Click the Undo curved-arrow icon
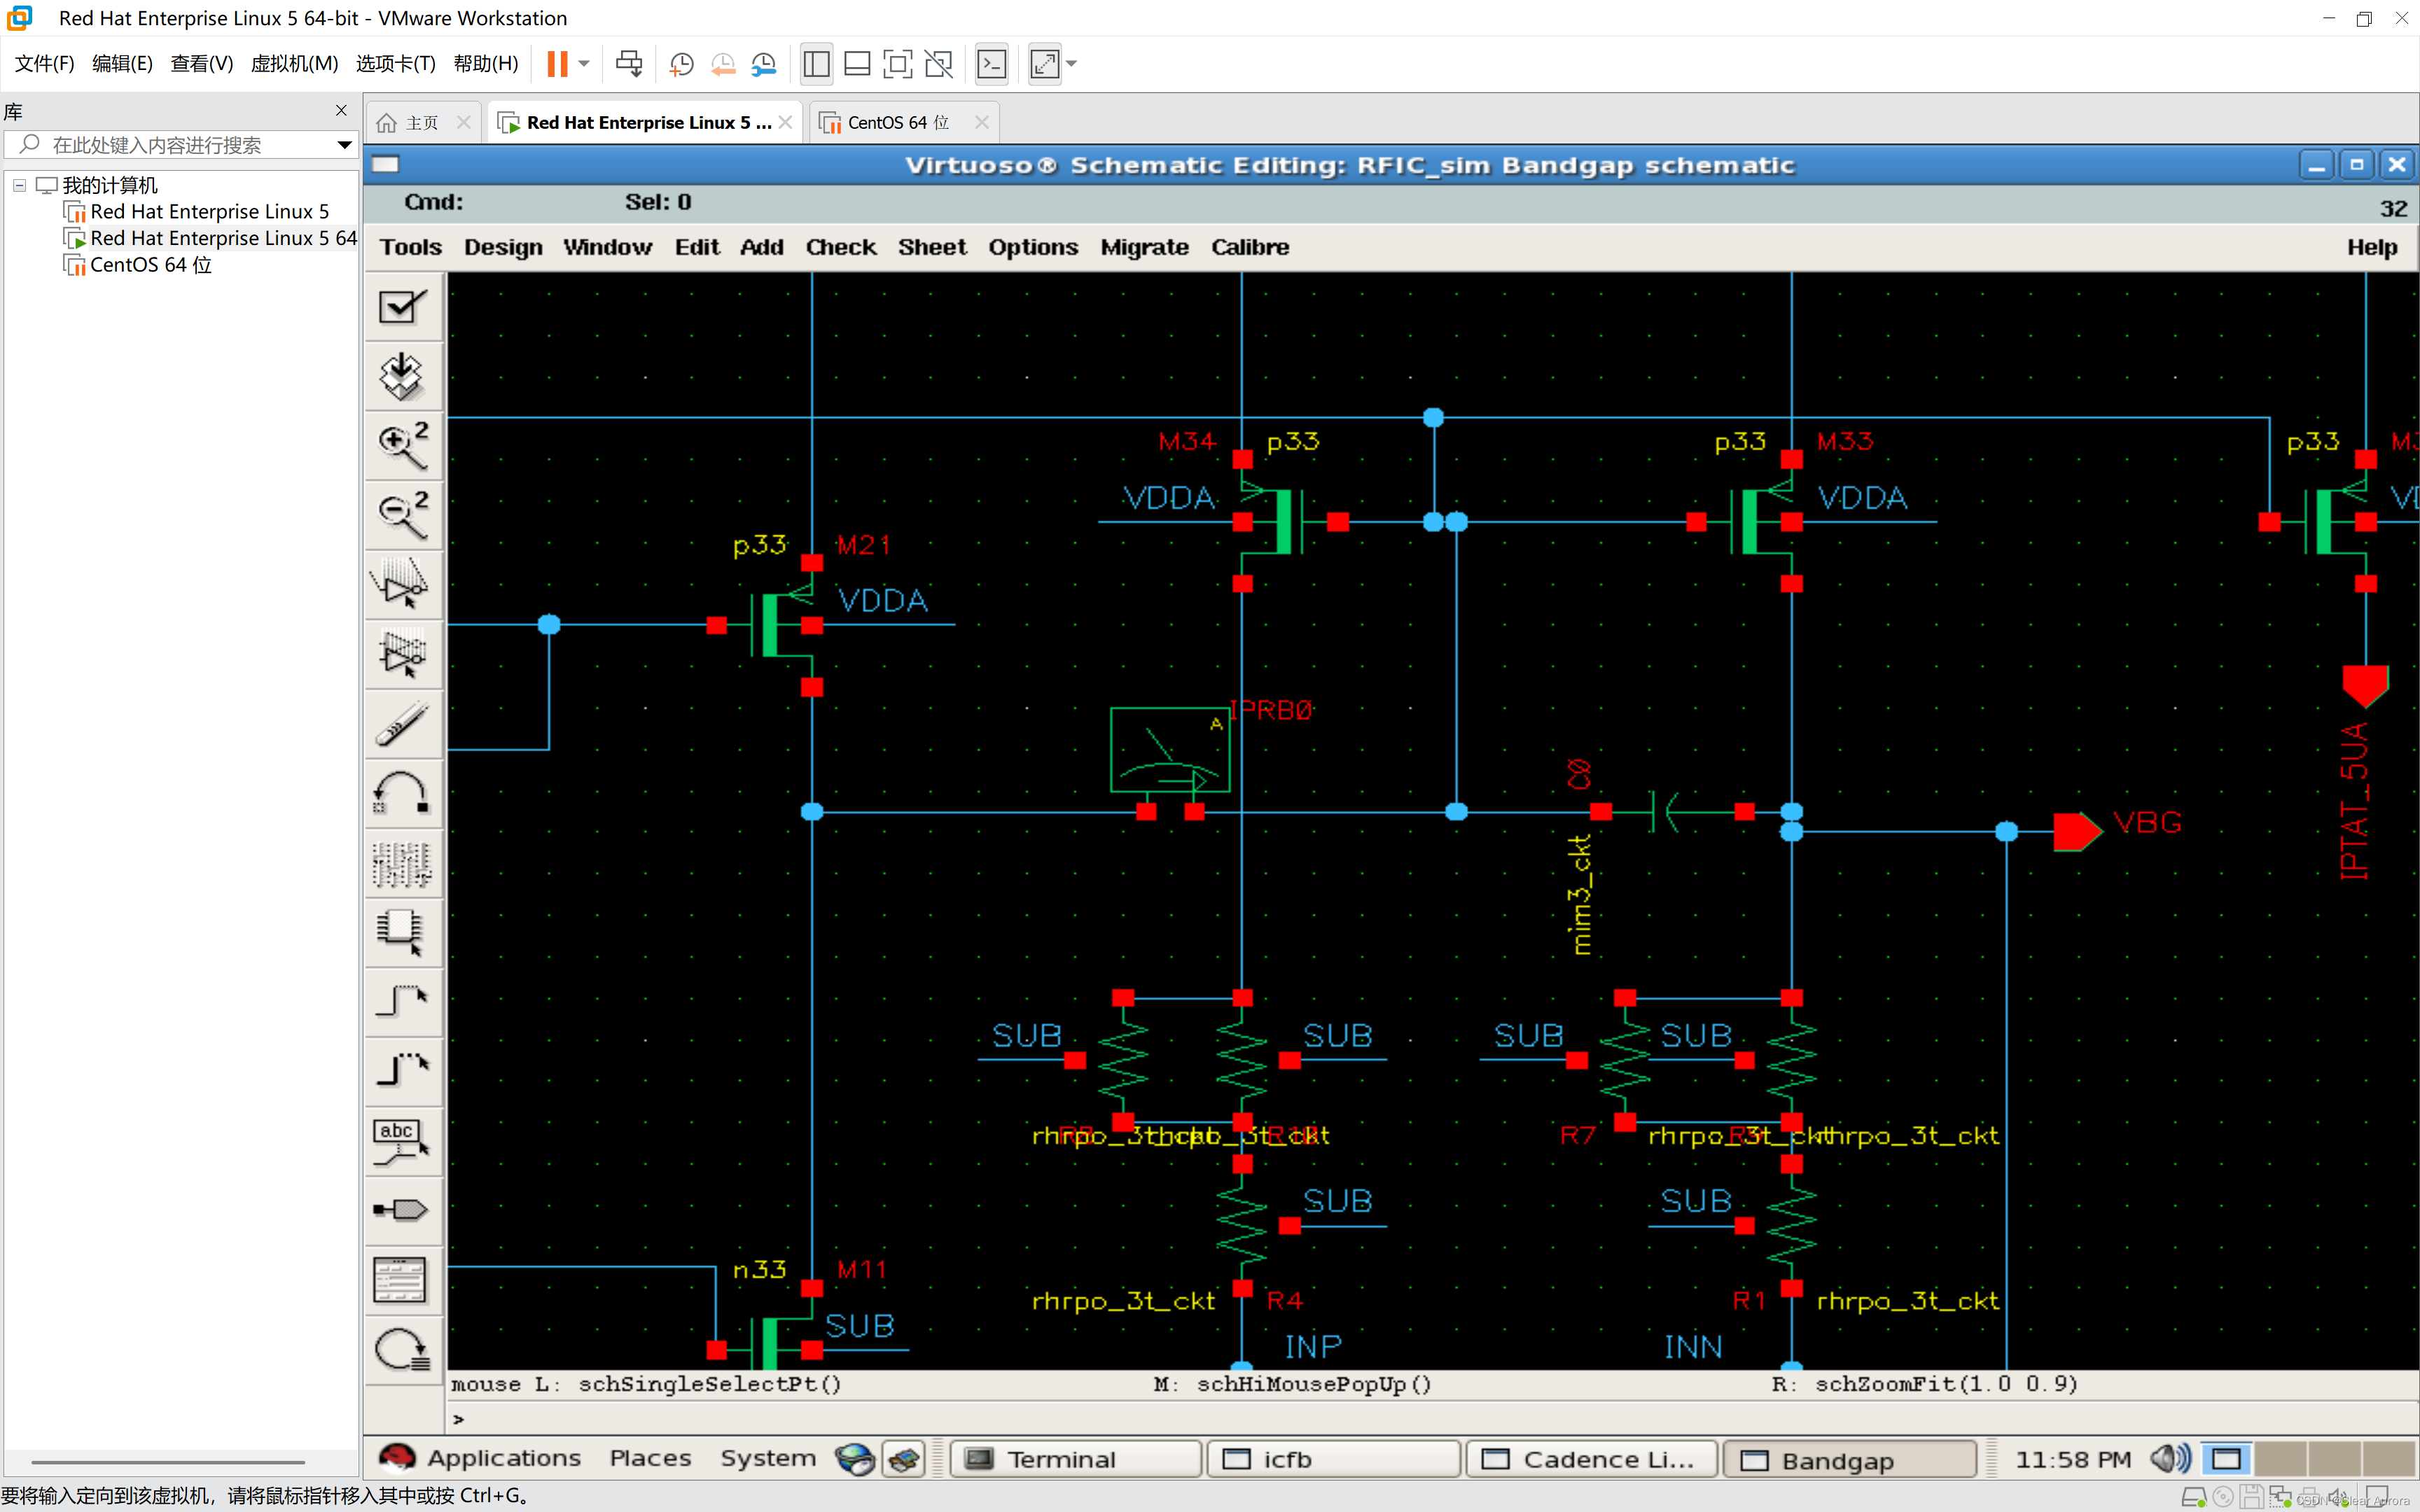The width and height of the screenshot is (2420, 1512). [x=402, y=793]
